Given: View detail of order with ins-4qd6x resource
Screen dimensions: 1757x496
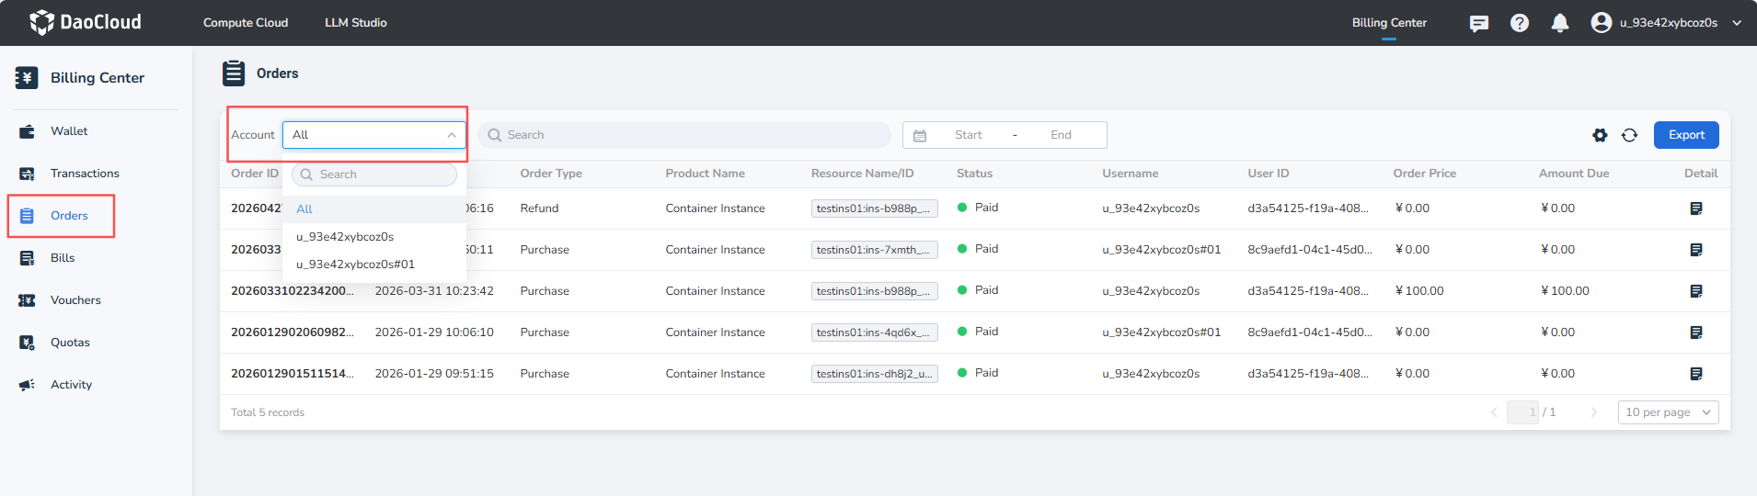Looking at the screenshot, I should [x=1696, y=333].
